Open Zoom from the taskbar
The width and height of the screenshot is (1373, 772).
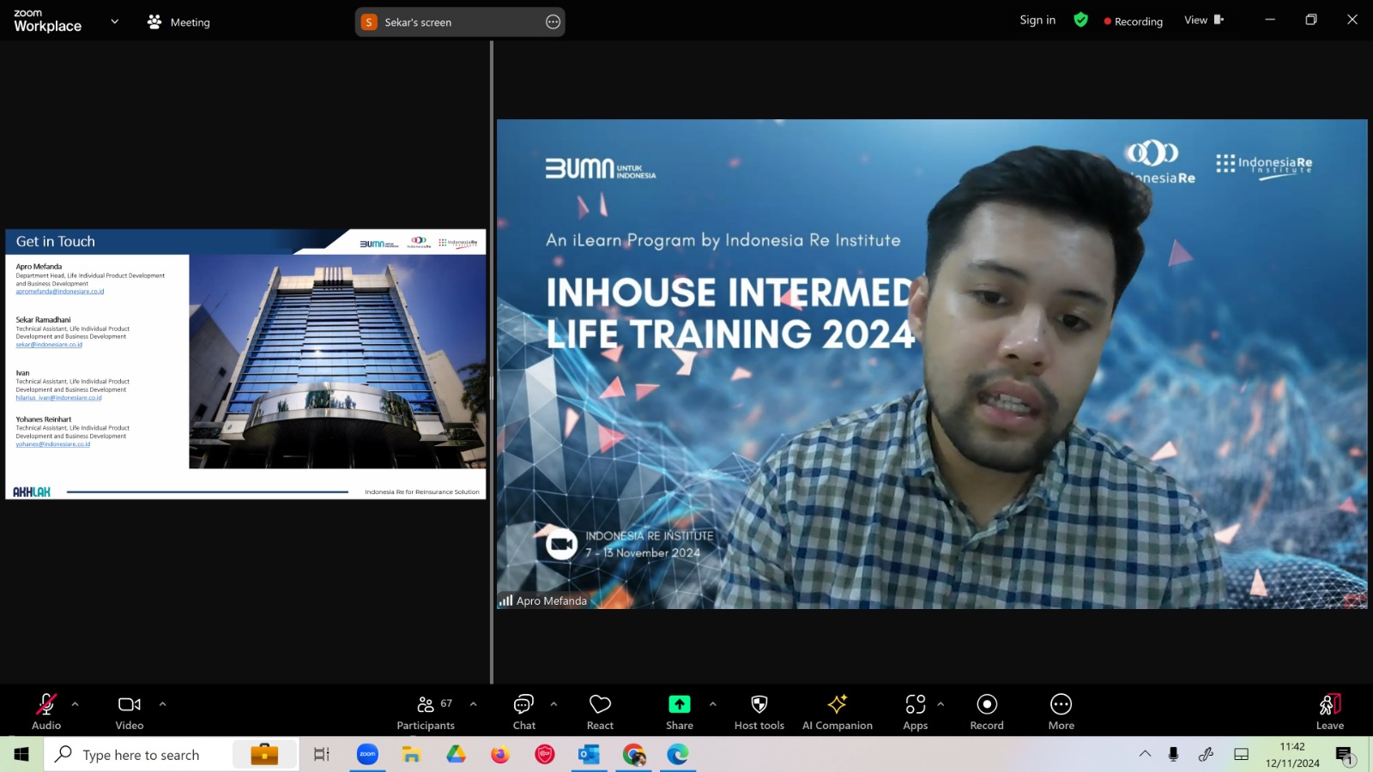coord(367,755)
